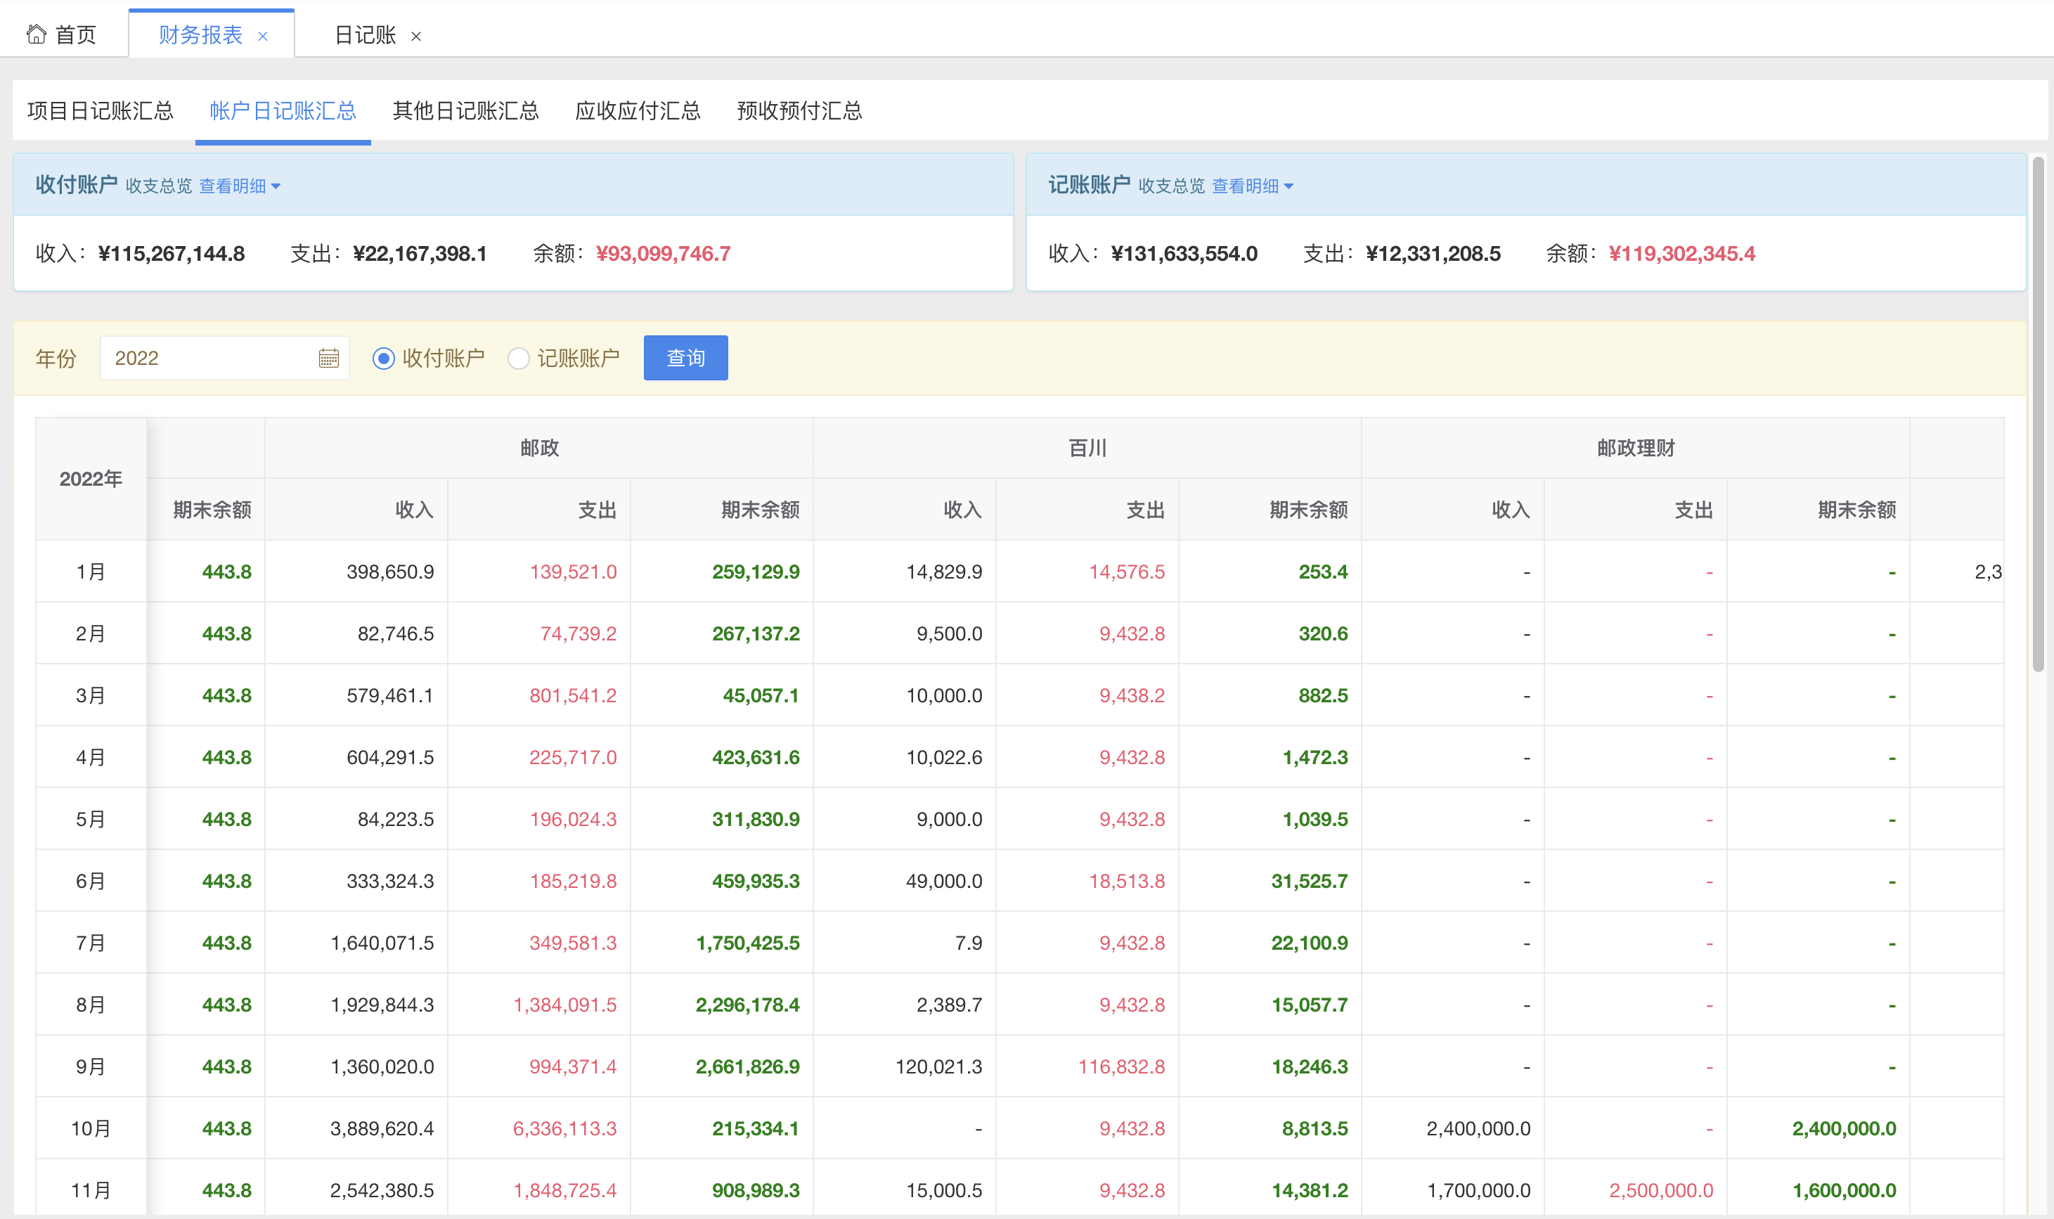Click the 10月 row label
Viewport: 2054px width, 1219px height.
tap(91, 1128)
